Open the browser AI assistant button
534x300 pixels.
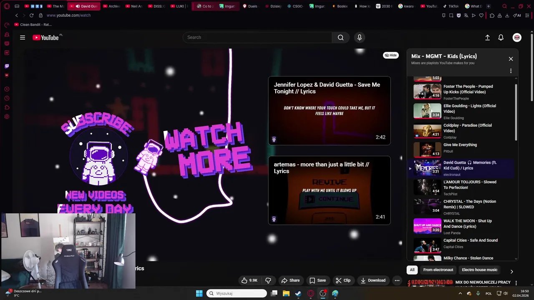pyautogui.click(x=517, y=15)
